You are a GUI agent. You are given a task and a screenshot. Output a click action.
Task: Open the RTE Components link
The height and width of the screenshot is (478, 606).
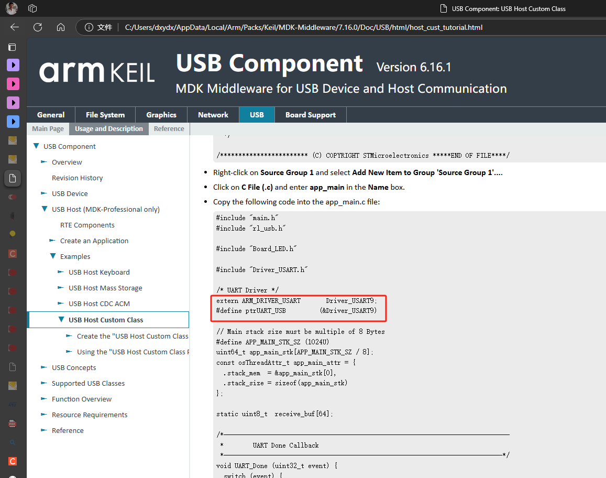pyautogui.click(x=87, y=225)
